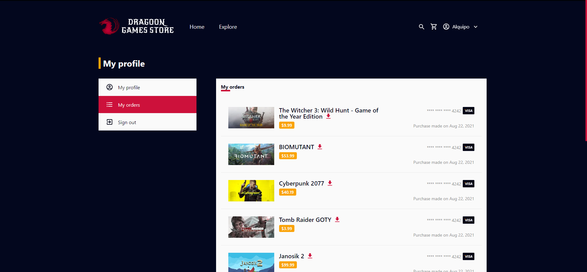Open the Cyberpunk 2077 cover thumbnail
This screenshot has height=272, width=587.
251,191
